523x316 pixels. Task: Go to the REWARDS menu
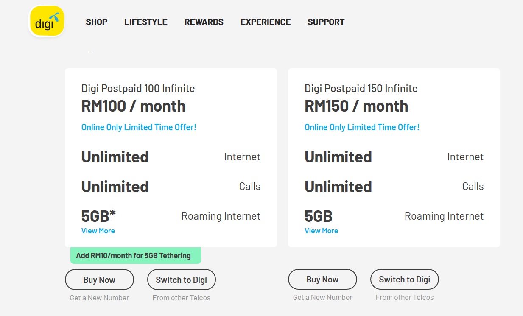point(204,22)
